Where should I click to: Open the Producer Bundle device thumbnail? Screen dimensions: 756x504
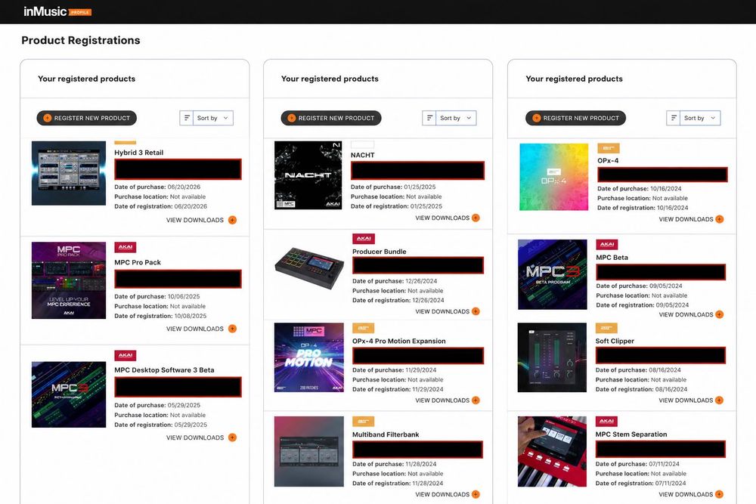pos(309,267)
